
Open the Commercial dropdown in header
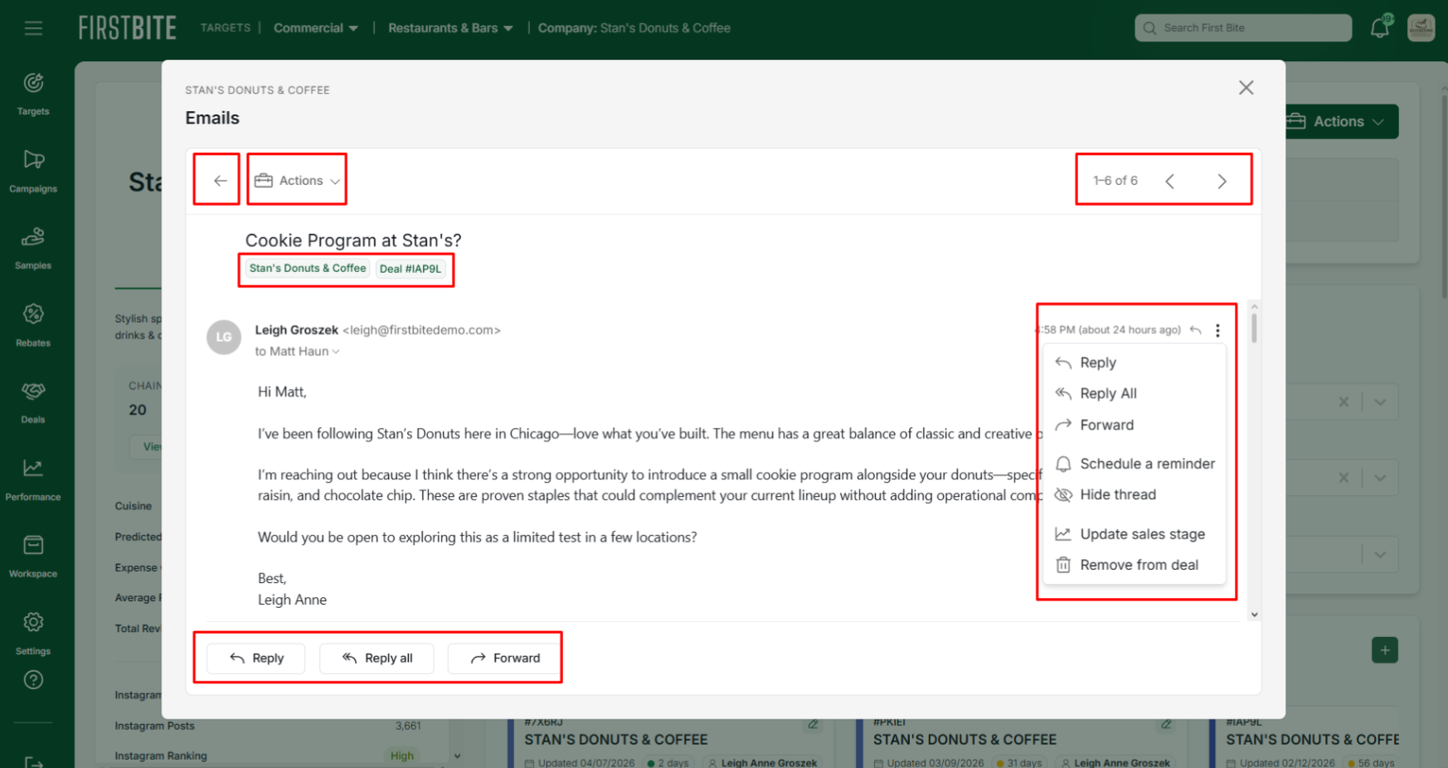[x=316, y=28]
